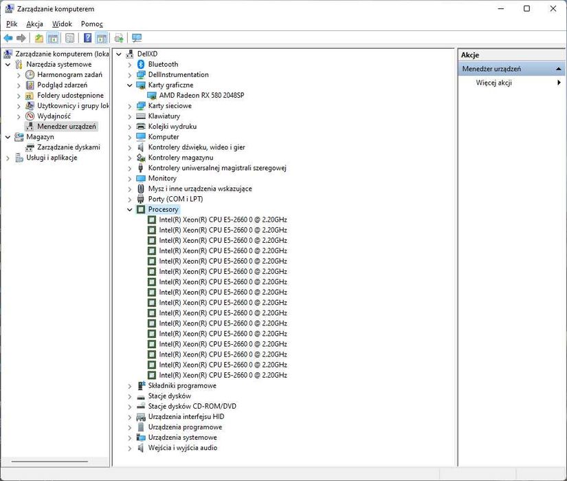The height and width of the screenshot is (481, 567).
Task: Expand the Stacje dysków category
Action: click(x=129, y=396)
